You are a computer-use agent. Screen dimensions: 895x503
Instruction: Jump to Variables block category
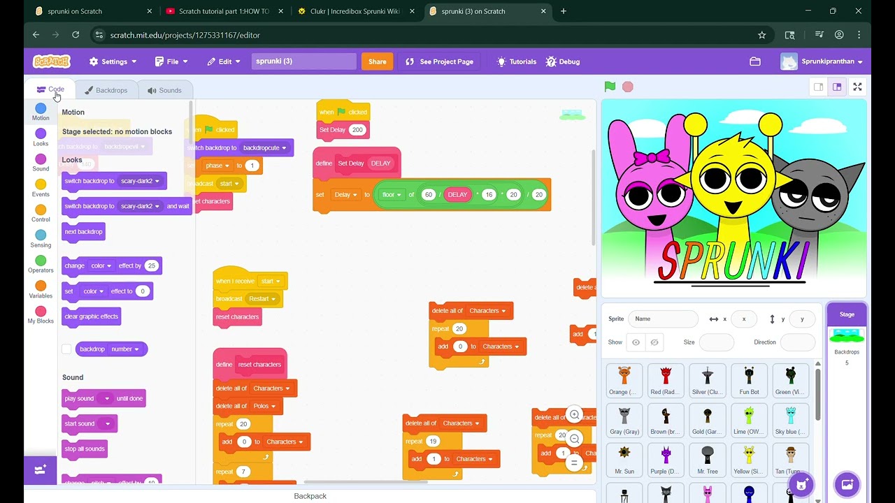pos(41,290)
